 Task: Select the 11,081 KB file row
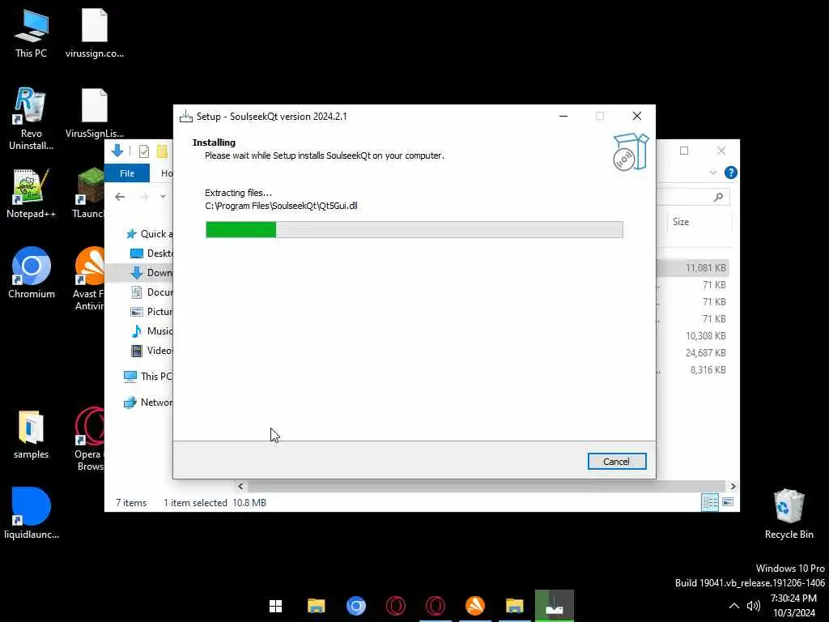pyautogui.click(x=693, y=267)
